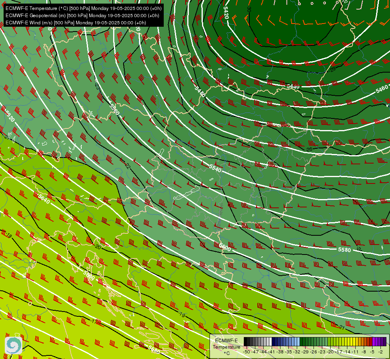
Task: Click the 5460 geopotential contour label
Action: pyautogui.click(x=382, y=89)
